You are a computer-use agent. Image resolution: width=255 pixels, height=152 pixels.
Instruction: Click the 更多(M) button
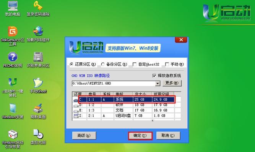click(x=172, y=83)
